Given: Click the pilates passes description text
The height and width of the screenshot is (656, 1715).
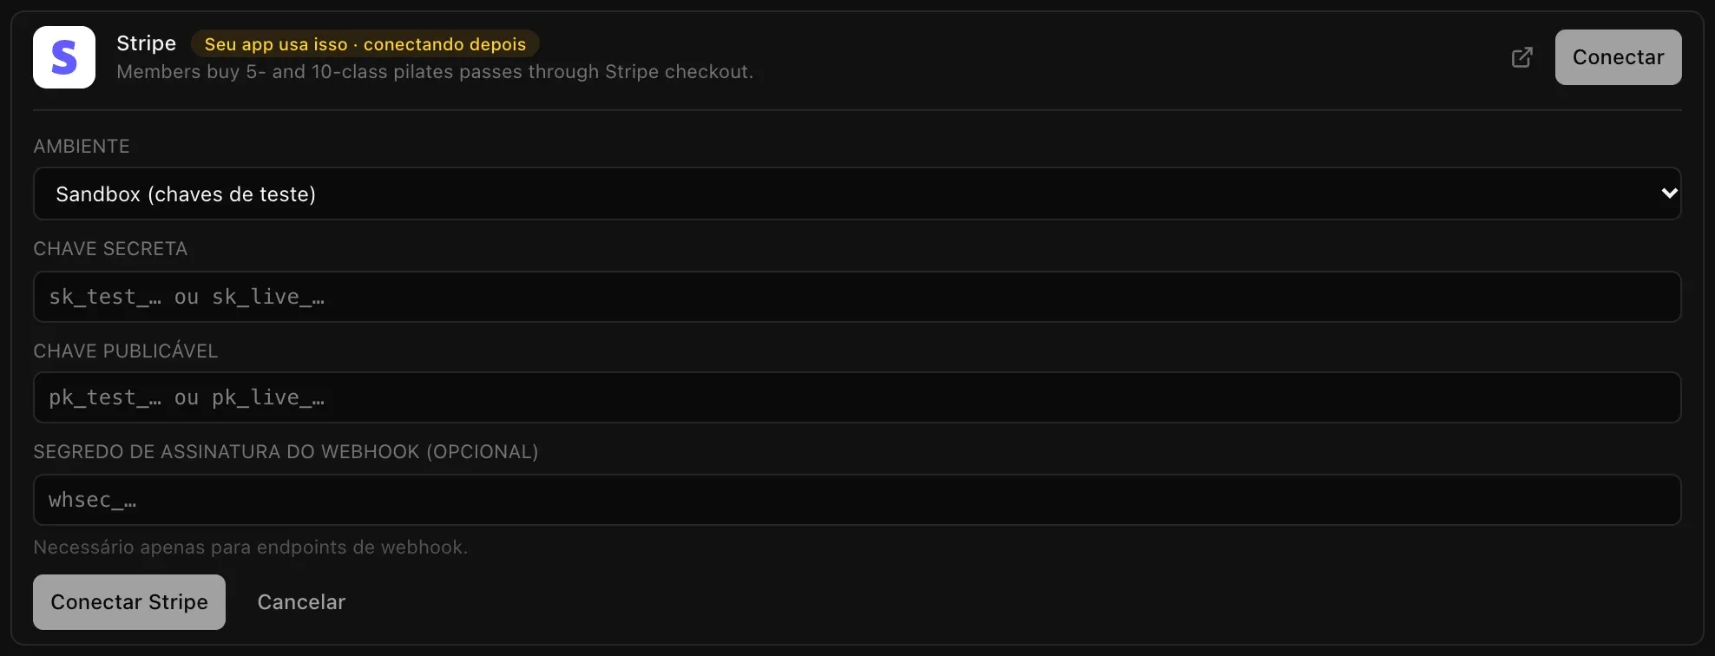Looking at the screenshot, I should point(435,72).
